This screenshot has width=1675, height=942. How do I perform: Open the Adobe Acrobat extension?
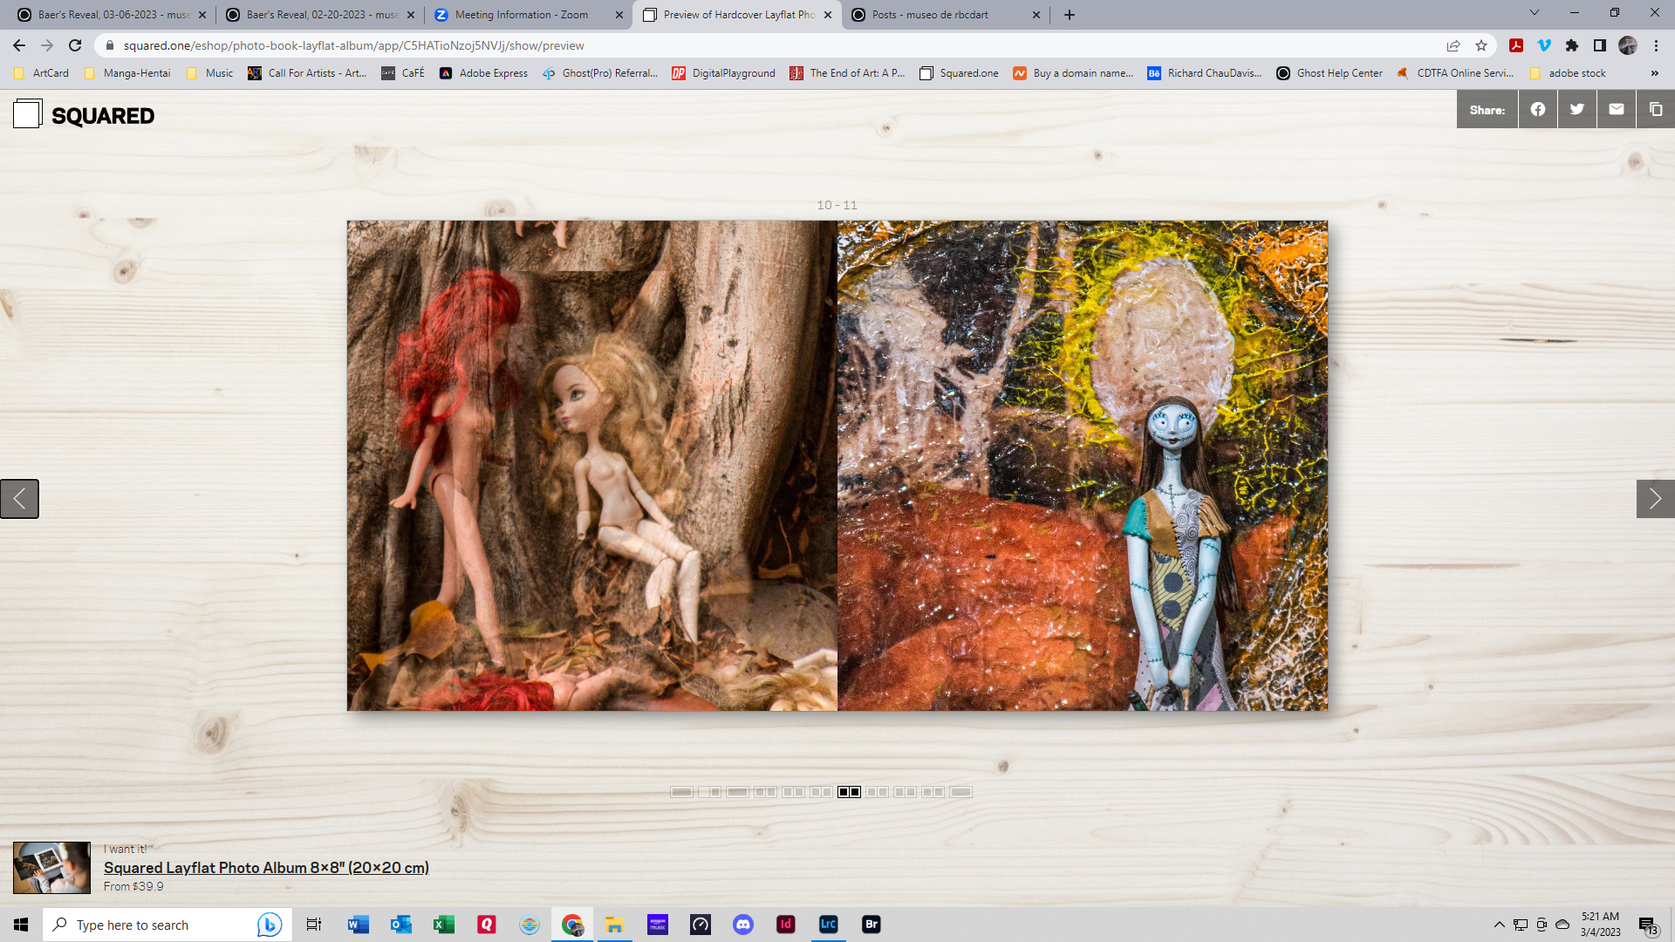click(1516, 45)
